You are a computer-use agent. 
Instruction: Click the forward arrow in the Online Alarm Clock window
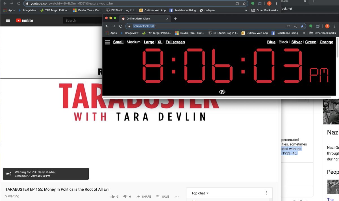(x=114, y=26)
